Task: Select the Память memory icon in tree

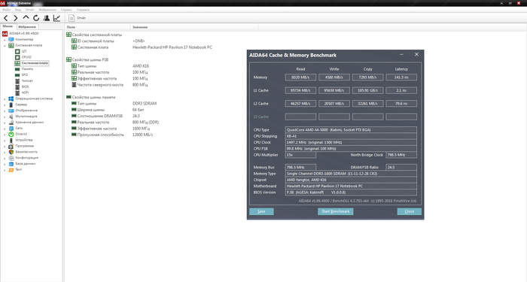Action: click(x=17, y=69)
